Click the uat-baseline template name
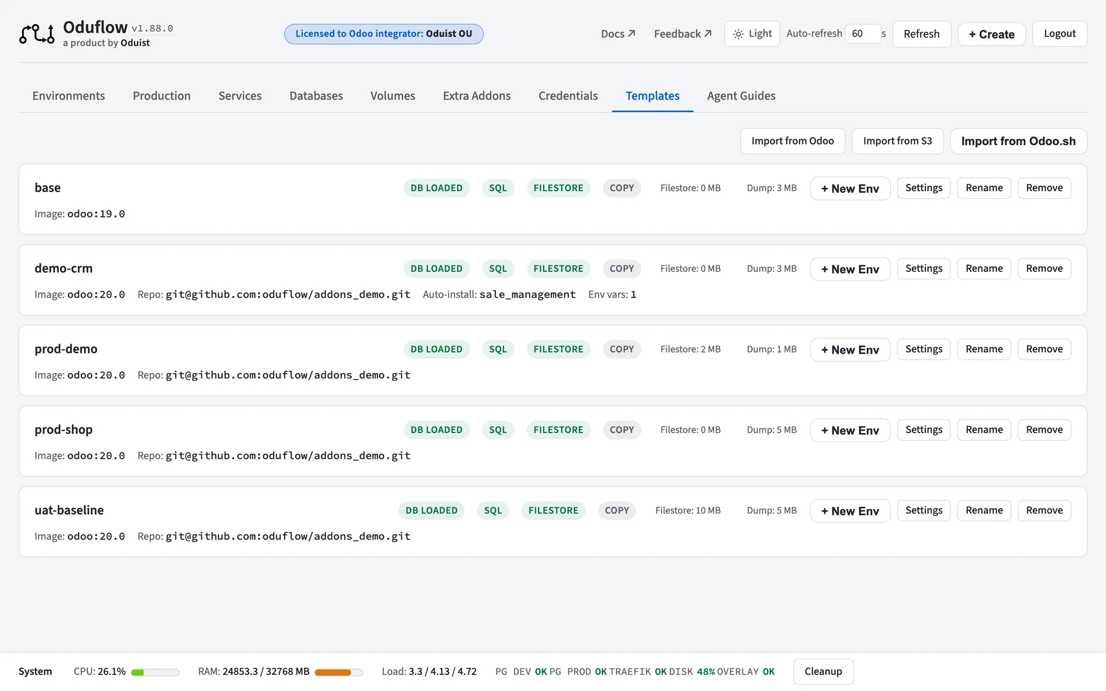 click(69, 510)
